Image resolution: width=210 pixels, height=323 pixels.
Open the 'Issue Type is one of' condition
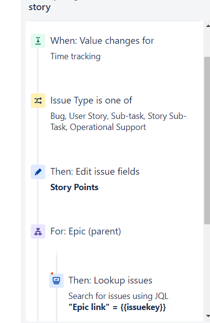coord(92,101)
